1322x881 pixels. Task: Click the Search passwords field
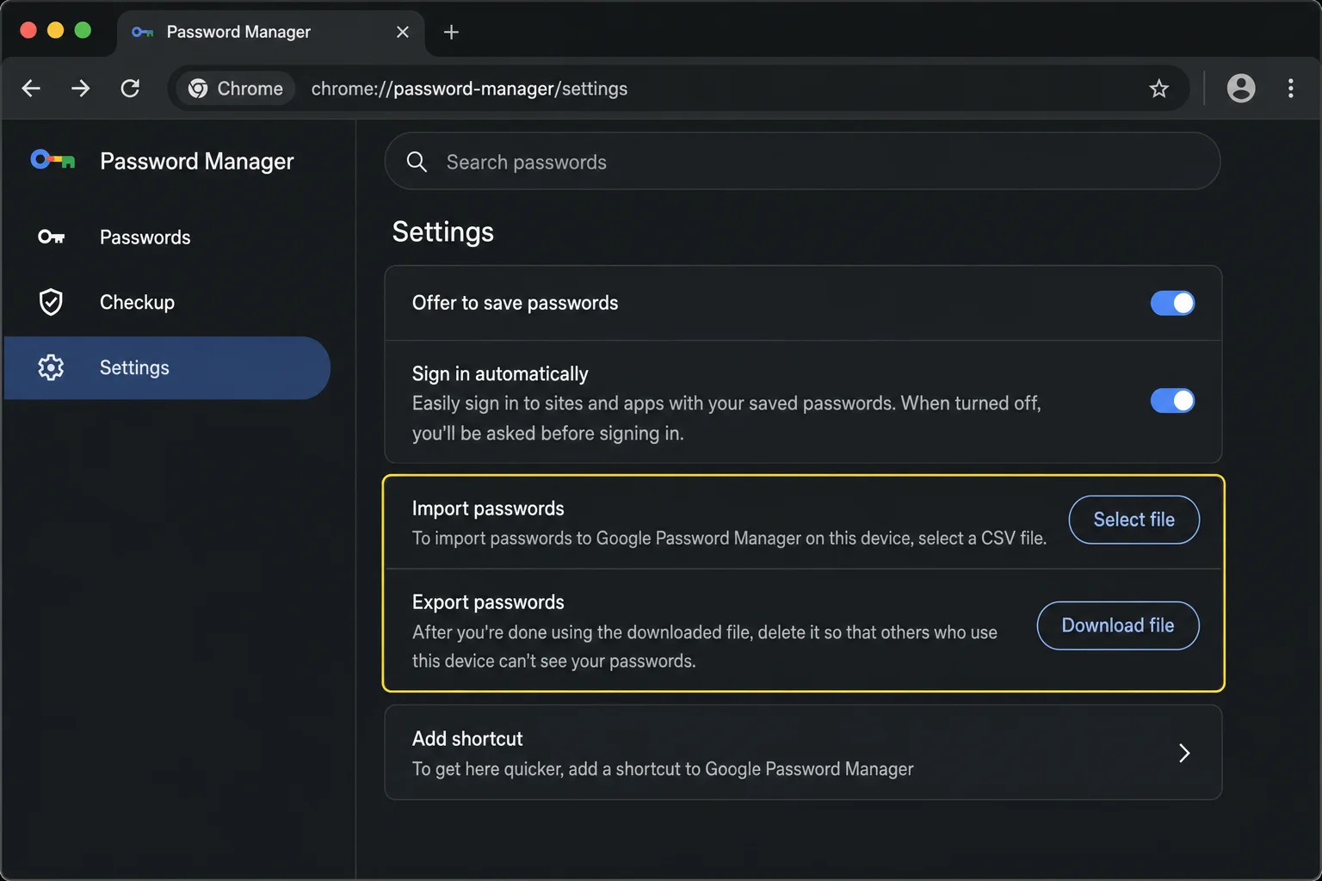pos(802,162)
